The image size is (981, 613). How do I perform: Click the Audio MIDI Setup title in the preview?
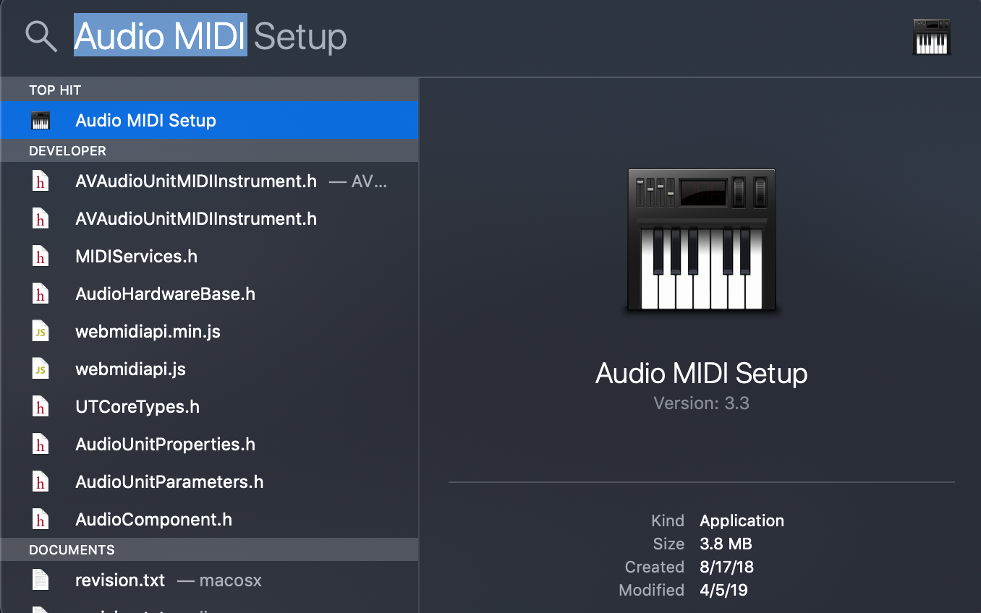701,373
